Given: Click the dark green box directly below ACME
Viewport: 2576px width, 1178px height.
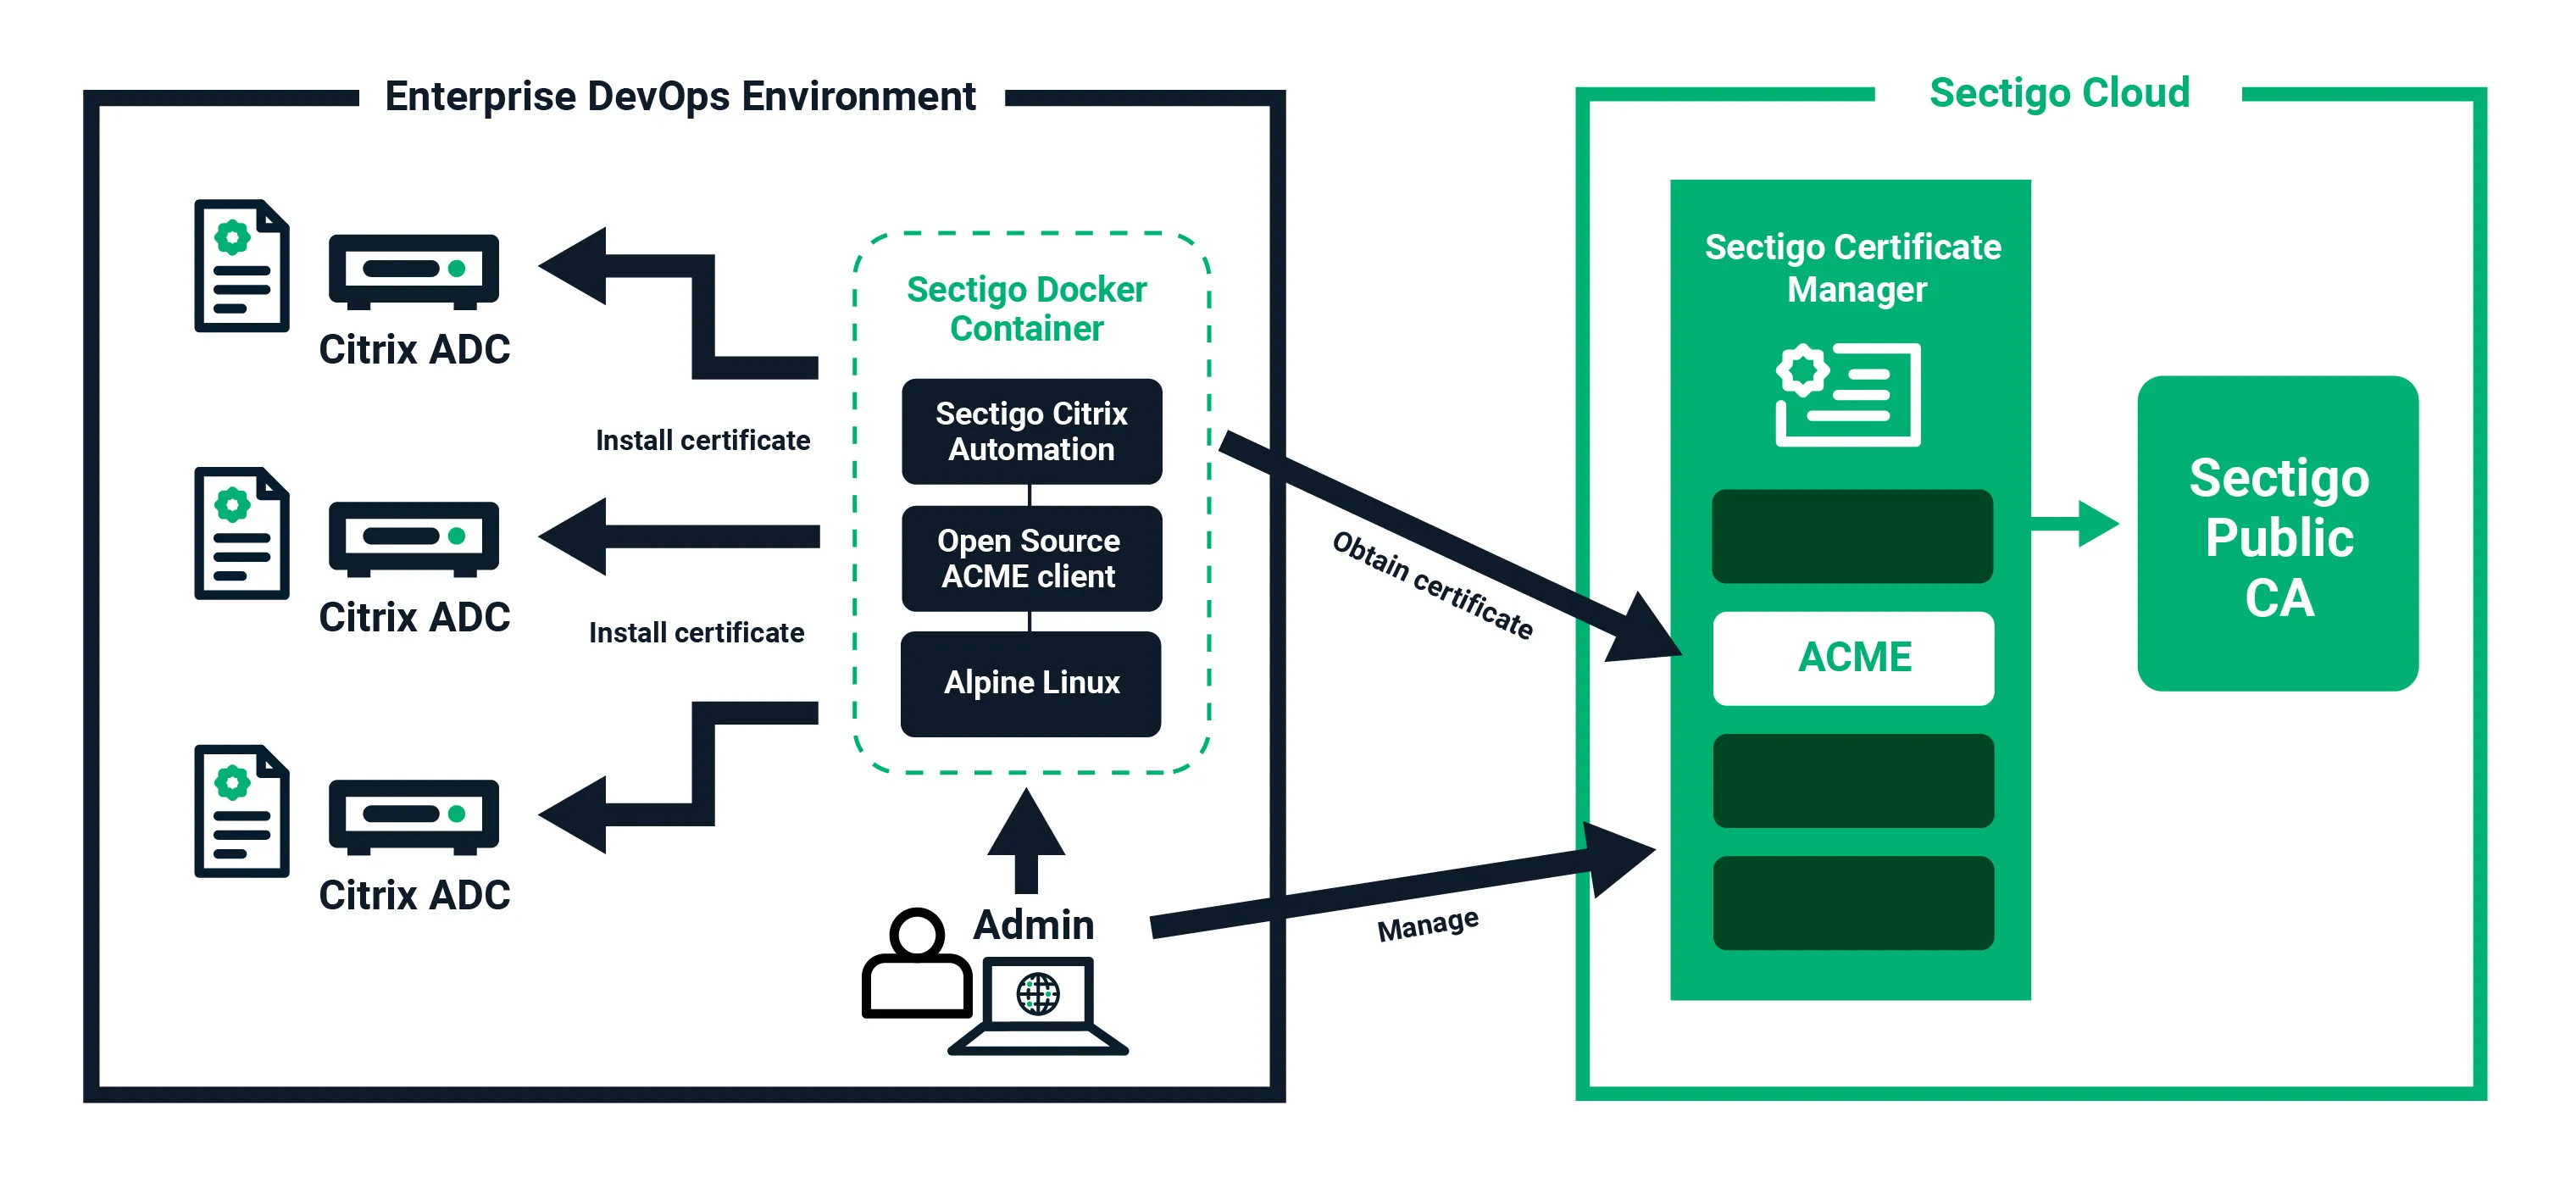Looking at the screenshot, I should pyautogui.click(x=1853, y=781).
